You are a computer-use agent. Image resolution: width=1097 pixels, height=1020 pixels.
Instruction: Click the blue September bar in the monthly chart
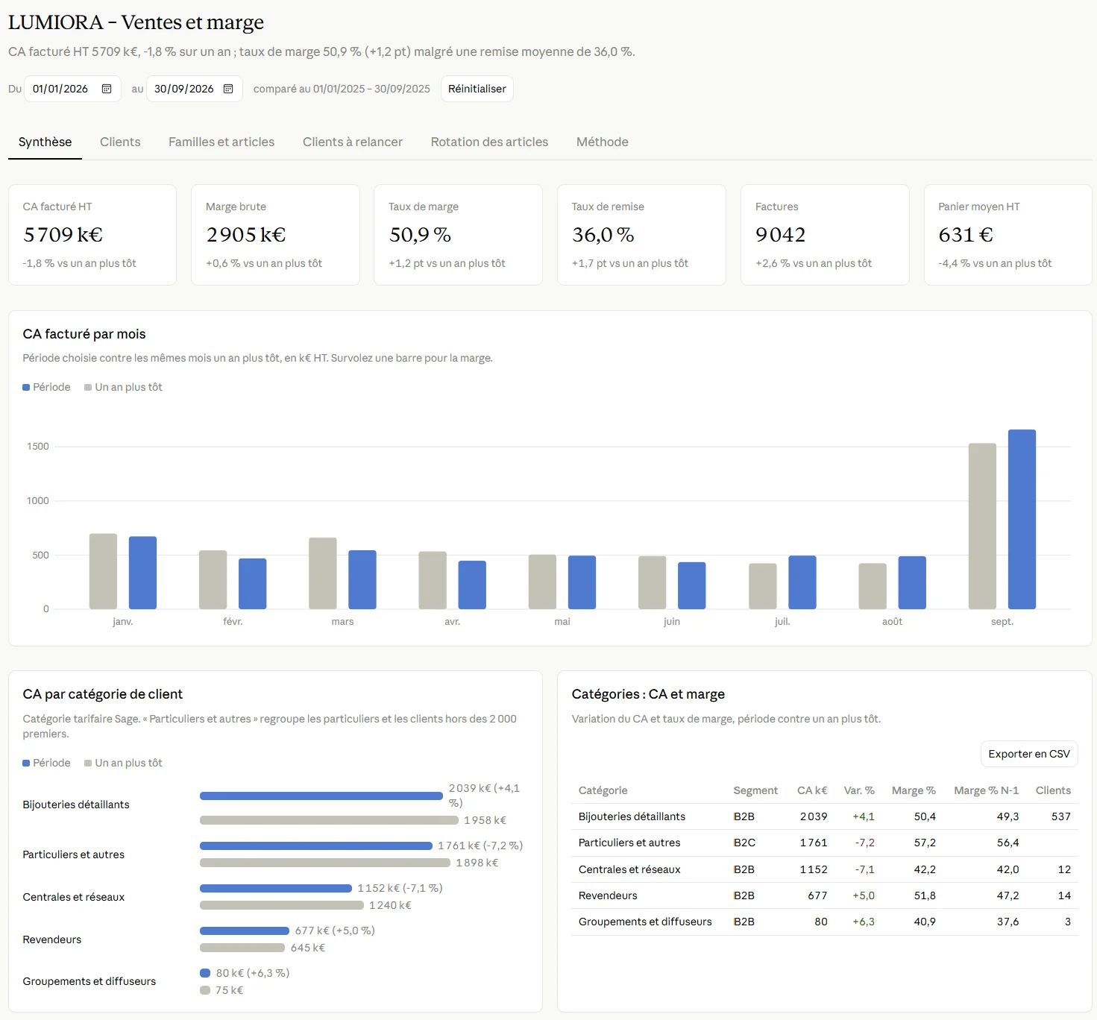pyautogui.click(x=1022, y=519)
